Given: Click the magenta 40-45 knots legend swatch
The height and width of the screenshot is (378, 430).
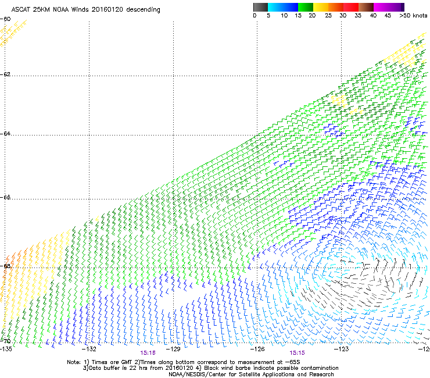Looking at the screenshot, I should (381, 7).
